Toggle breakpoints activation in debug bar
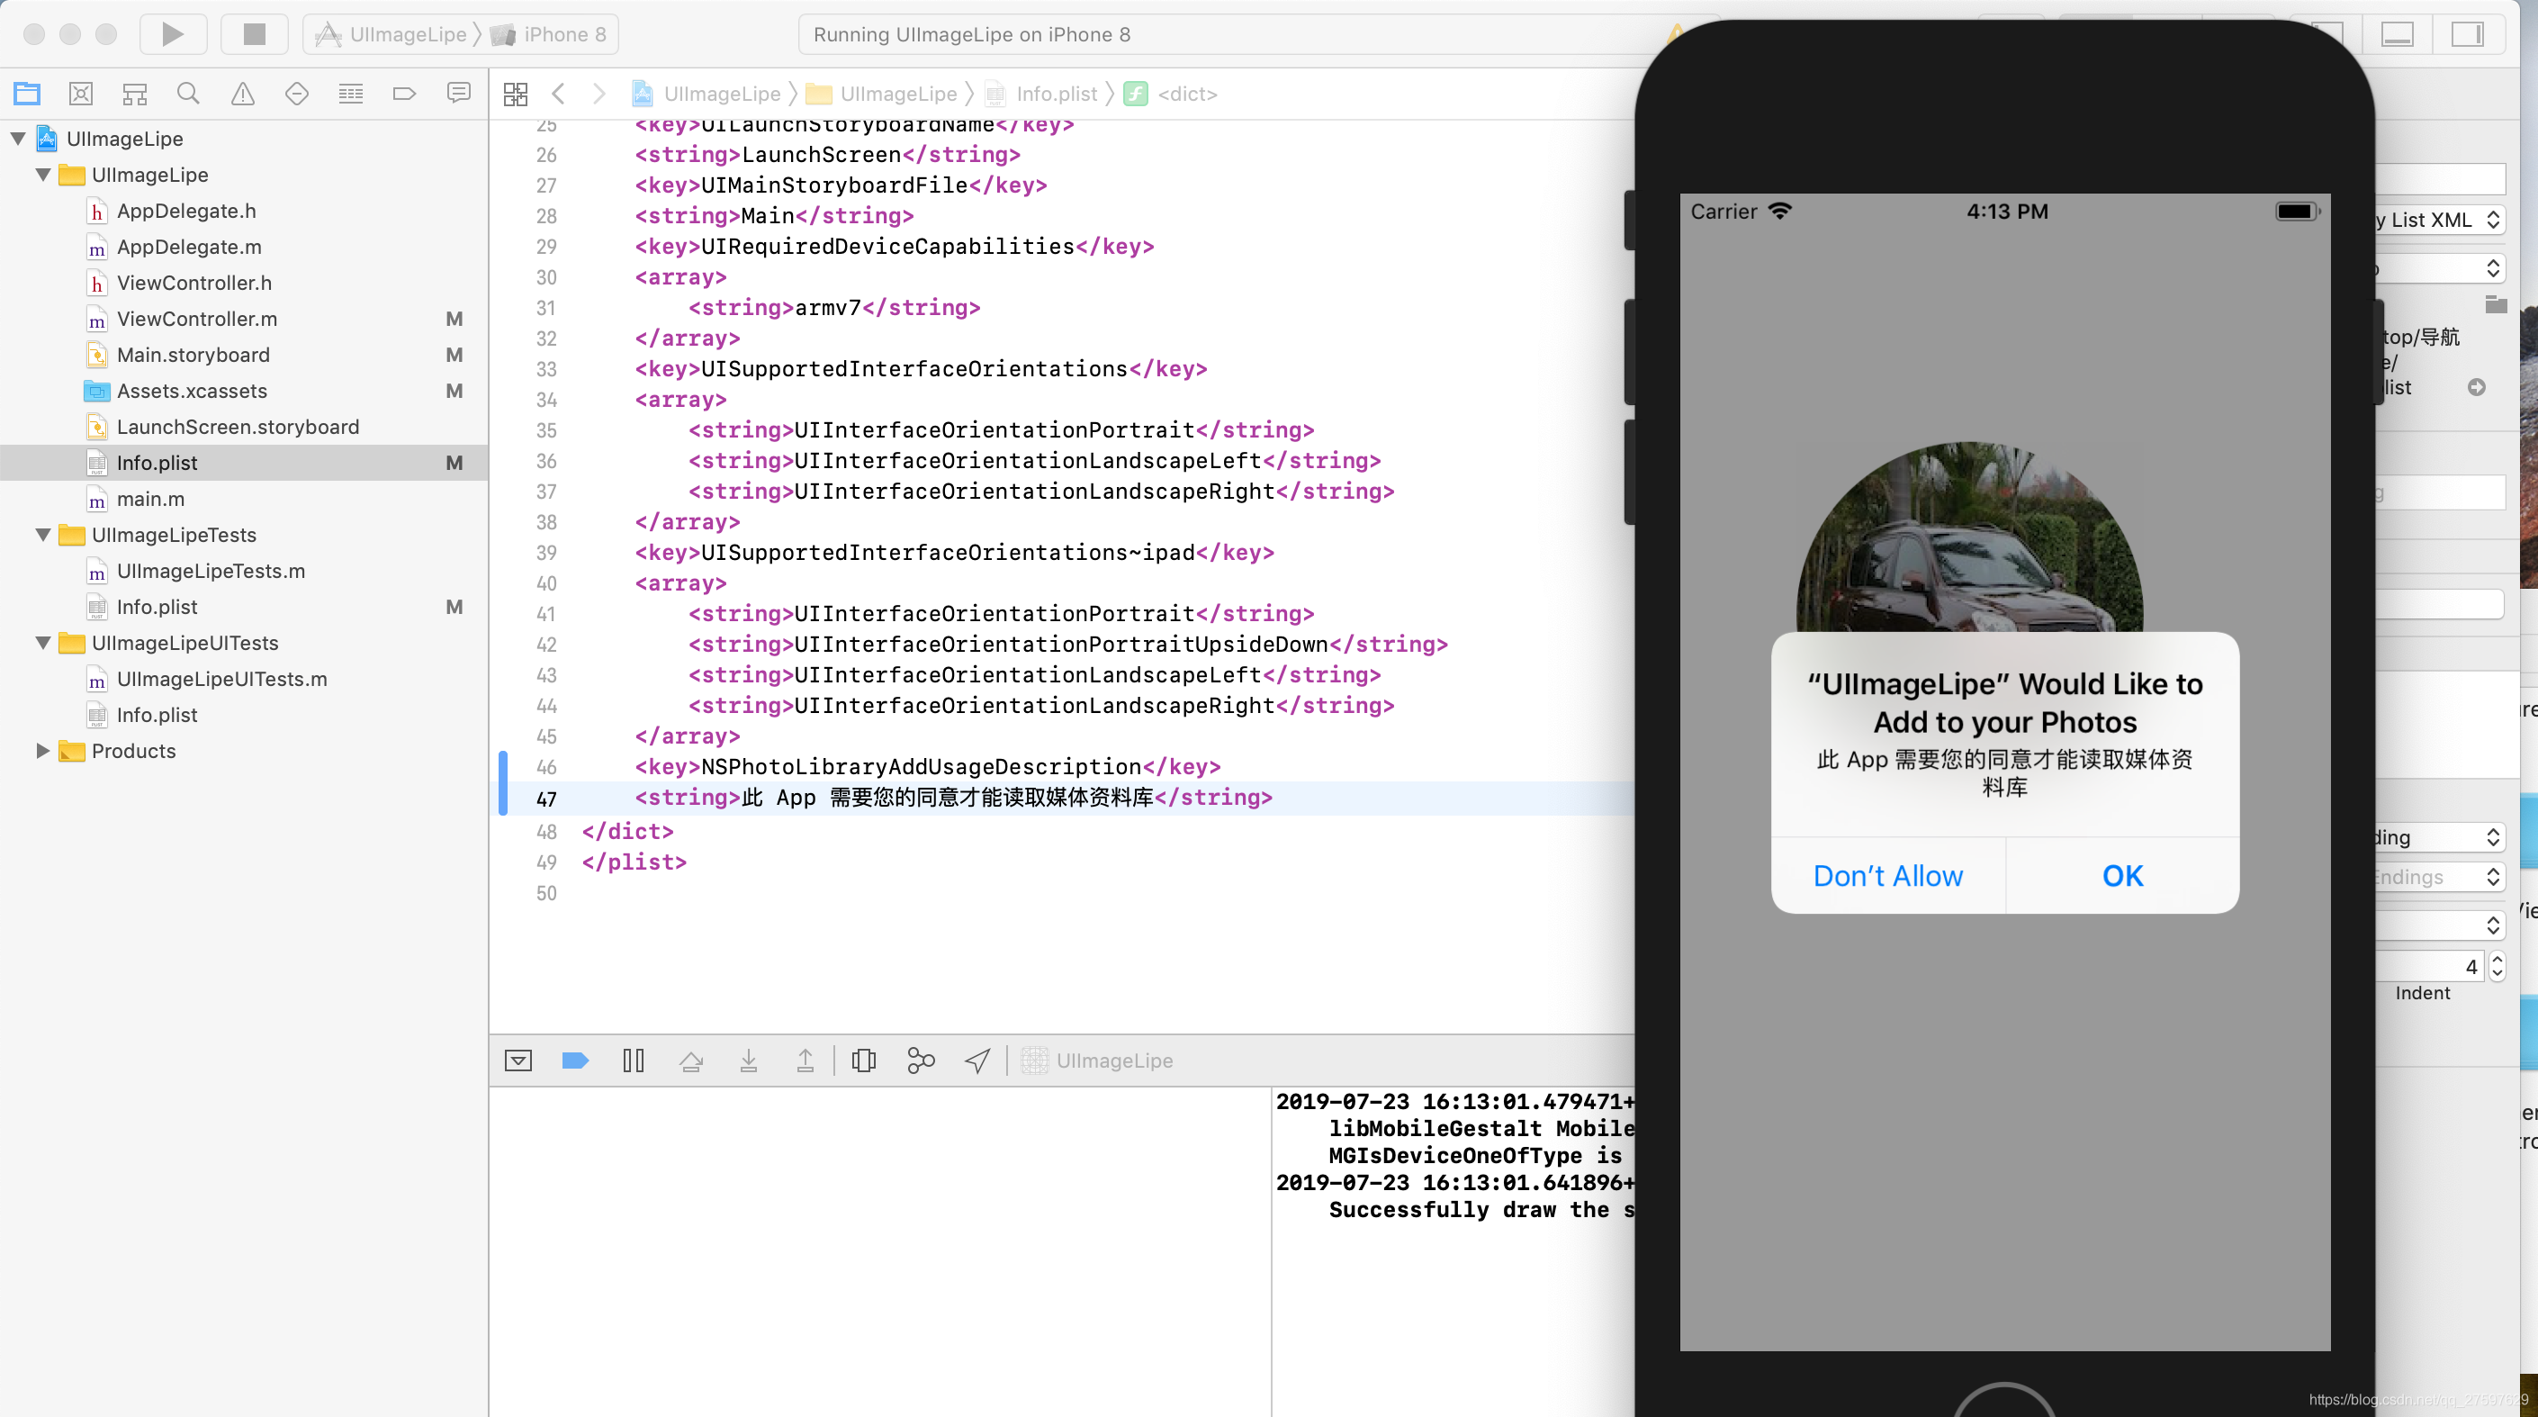This screenshot has height=1417, width=2538. [x=575, y=1060]
